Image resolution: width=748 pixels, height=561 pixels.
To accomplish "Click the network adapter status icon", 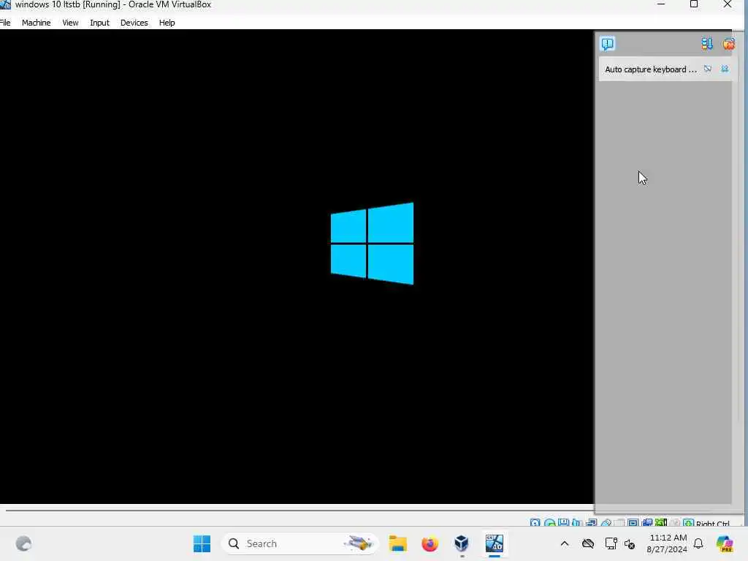I will pos(592,523).
